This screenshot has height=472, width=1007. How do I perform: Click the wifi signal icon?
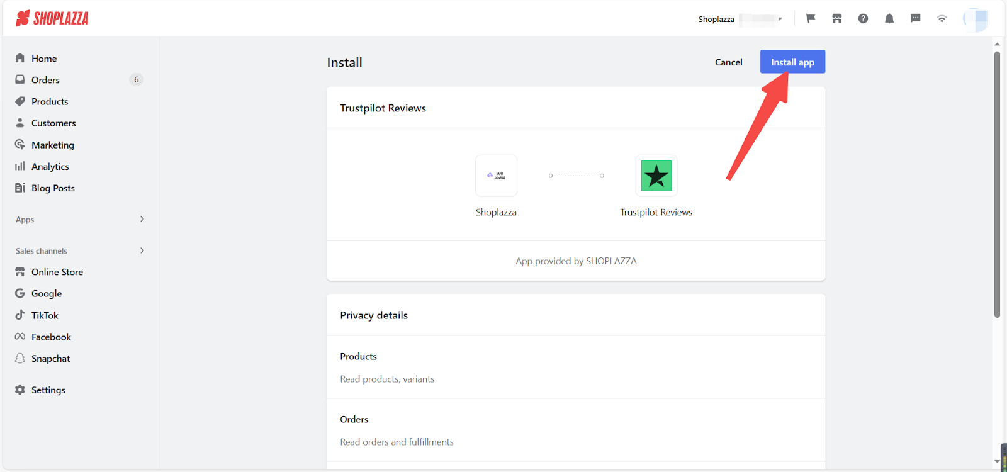942,19
